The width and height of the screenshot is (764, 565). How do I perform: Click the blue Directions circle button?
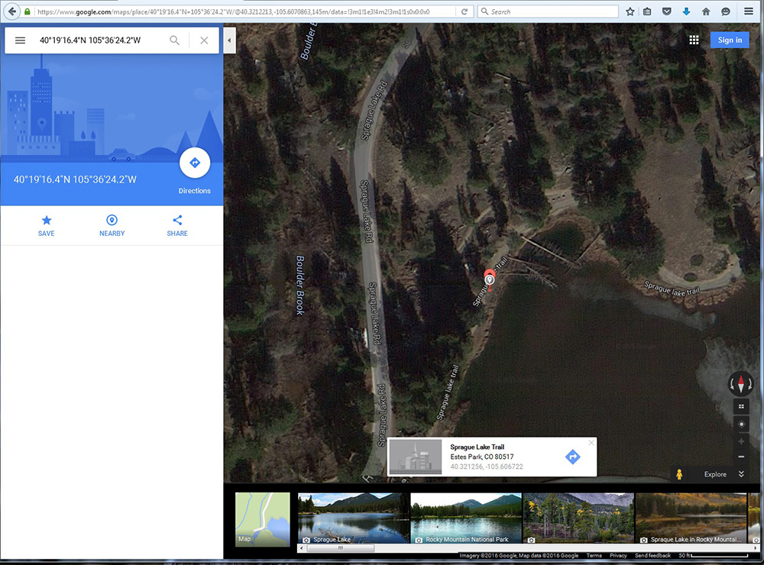tap(194, 163)
